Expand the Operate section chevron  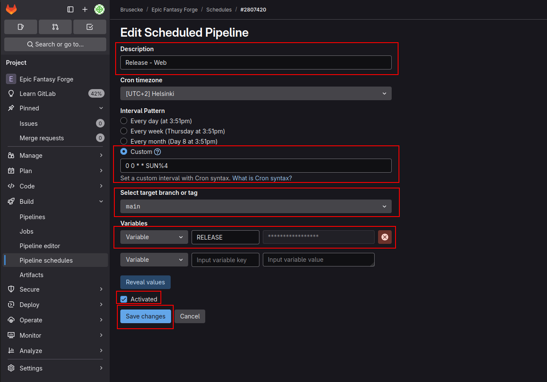coord(101,320)
